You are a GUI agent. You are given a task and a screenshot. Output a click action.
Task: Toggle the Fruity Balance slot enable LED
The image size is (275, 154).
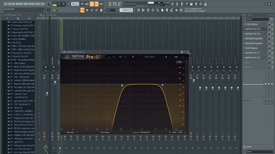click(x=273, y=48)
